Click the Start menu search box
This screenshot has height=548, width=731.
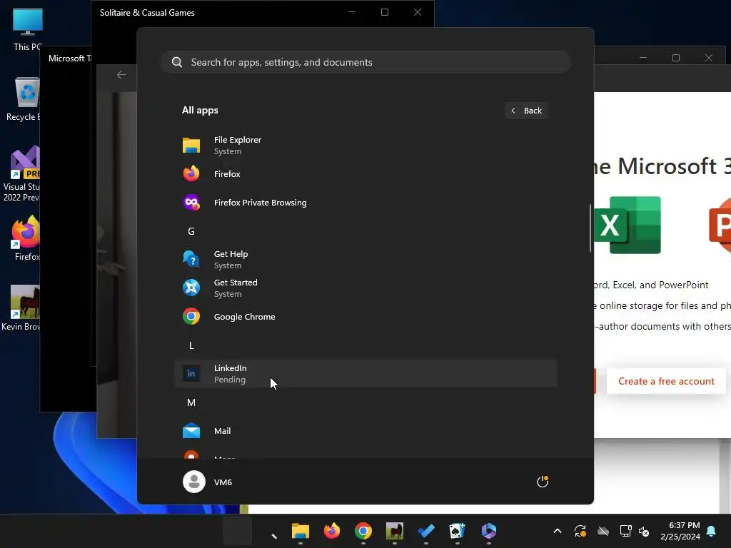click(365, 62)
